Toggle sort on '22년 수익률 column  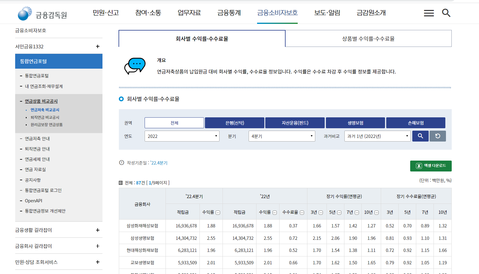(x=275, y=213)
